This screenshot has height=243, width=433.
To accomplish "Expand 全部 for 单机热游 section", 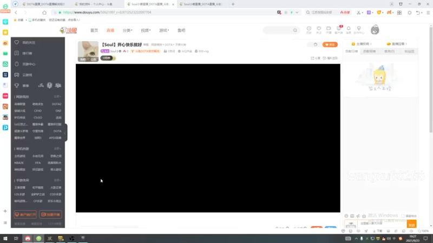I will coord(57,149).
